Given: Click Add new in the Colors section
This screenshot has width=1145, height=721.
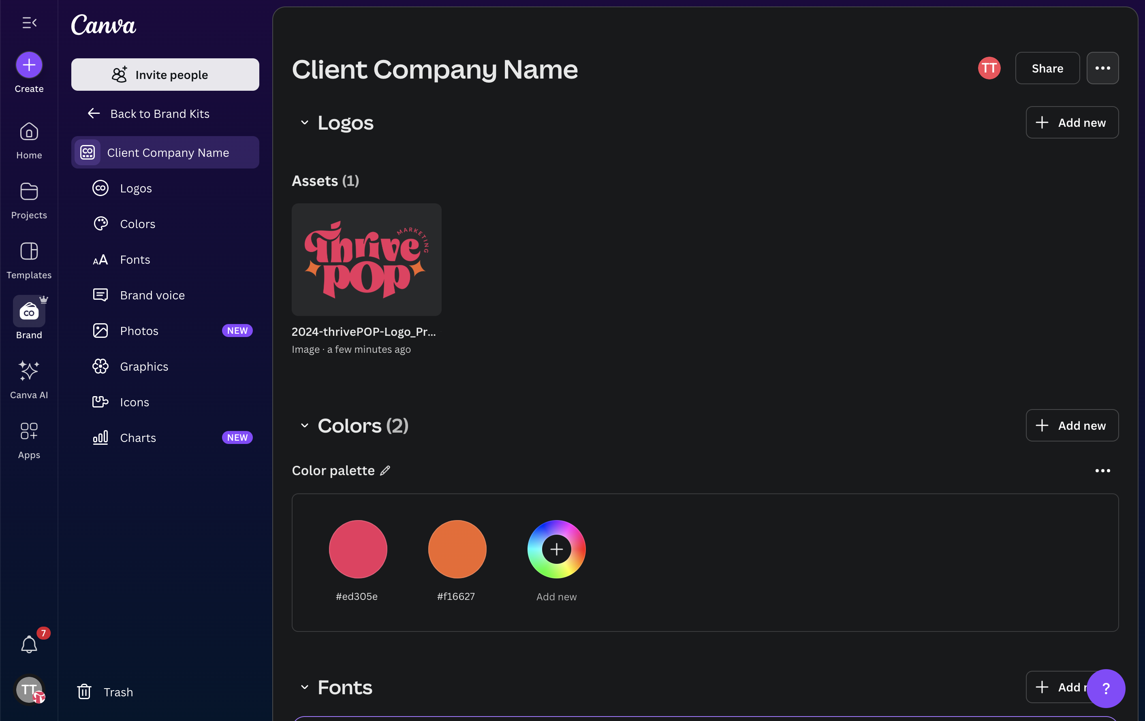Looking at the screenshot, I should click(x=1072, y=425).
